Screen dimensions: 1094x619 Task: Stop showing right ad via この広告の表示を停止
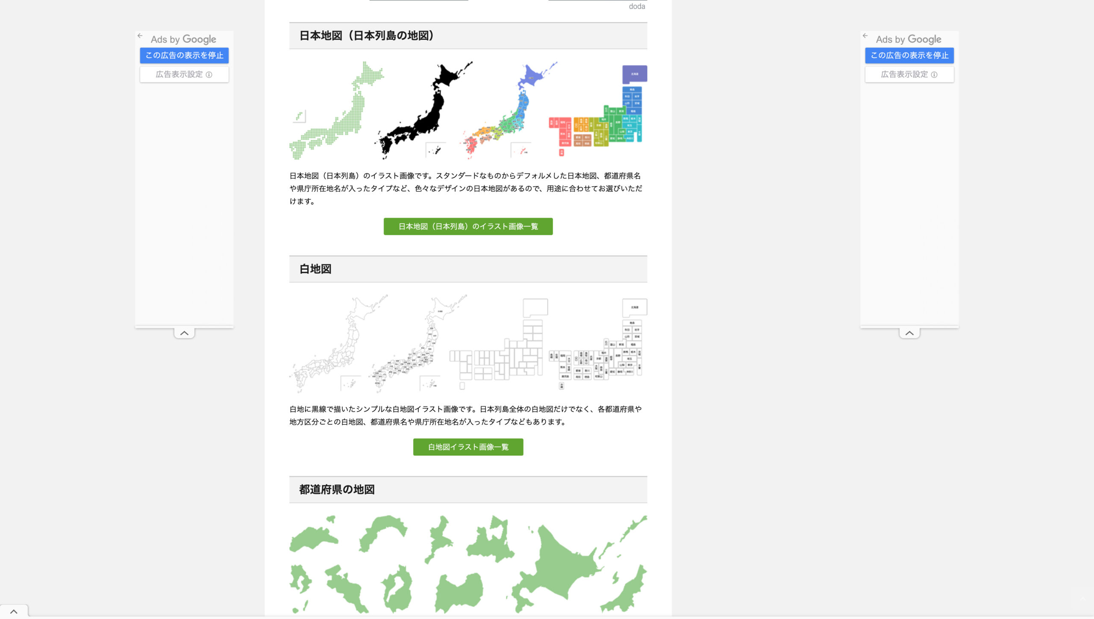coord(909,55)
